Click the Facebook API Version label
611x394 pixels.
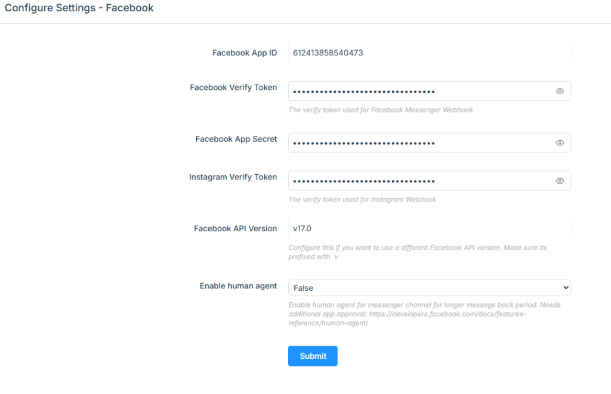235,228
